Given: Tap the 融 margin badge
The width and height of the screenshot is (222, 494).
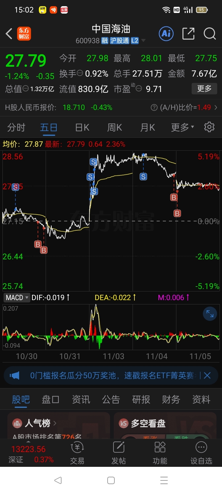Looking at the screenshot, I should pos(105,41).
